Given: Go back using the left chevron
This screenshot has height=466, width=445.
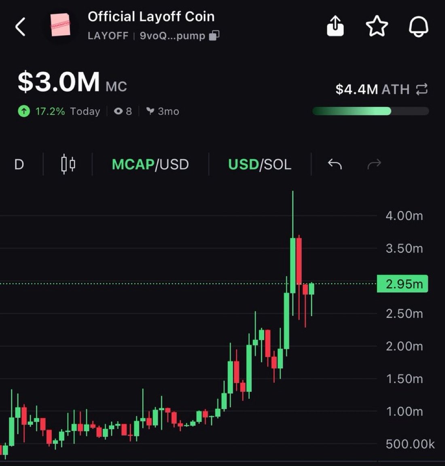Looking at the screenshot, I should pyautogui.click(x=20, y=27).
